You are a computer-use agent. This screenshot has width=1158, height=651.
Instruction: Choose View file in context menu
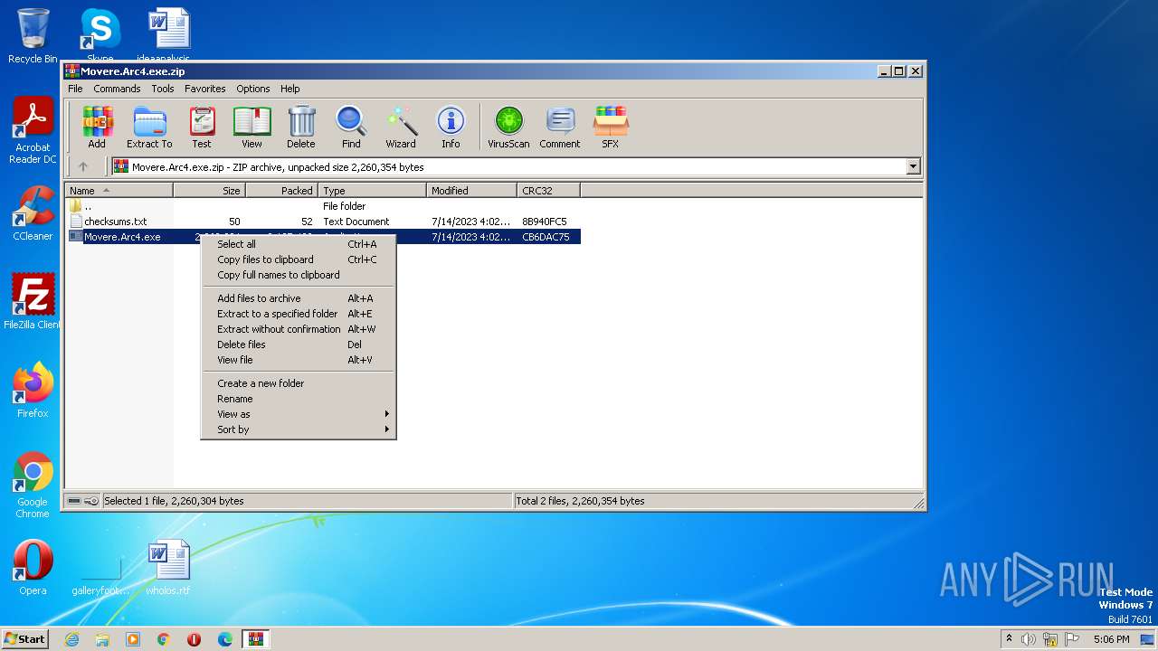tap(298, 360)
